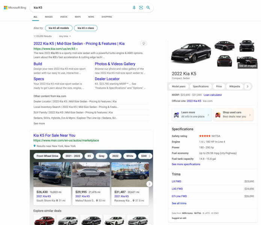Viewport: 261px width, 225px height.
Task: Open Kia K5 For Sale Near You
Action: tap(54, 135)
